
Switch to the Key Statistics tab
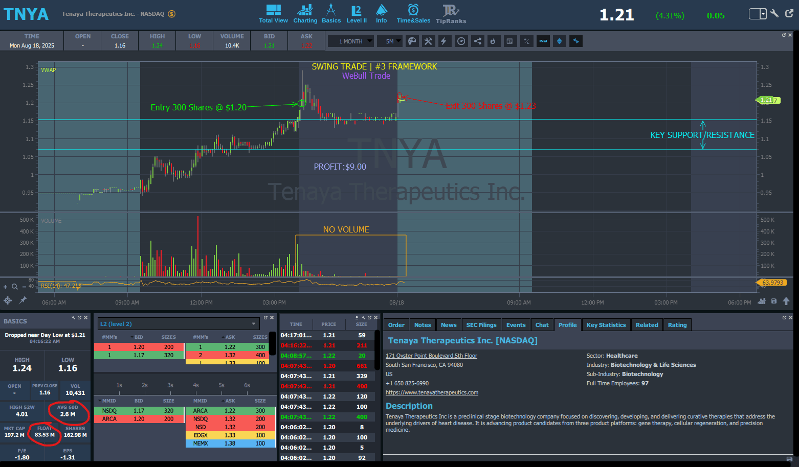coord(606,325)
